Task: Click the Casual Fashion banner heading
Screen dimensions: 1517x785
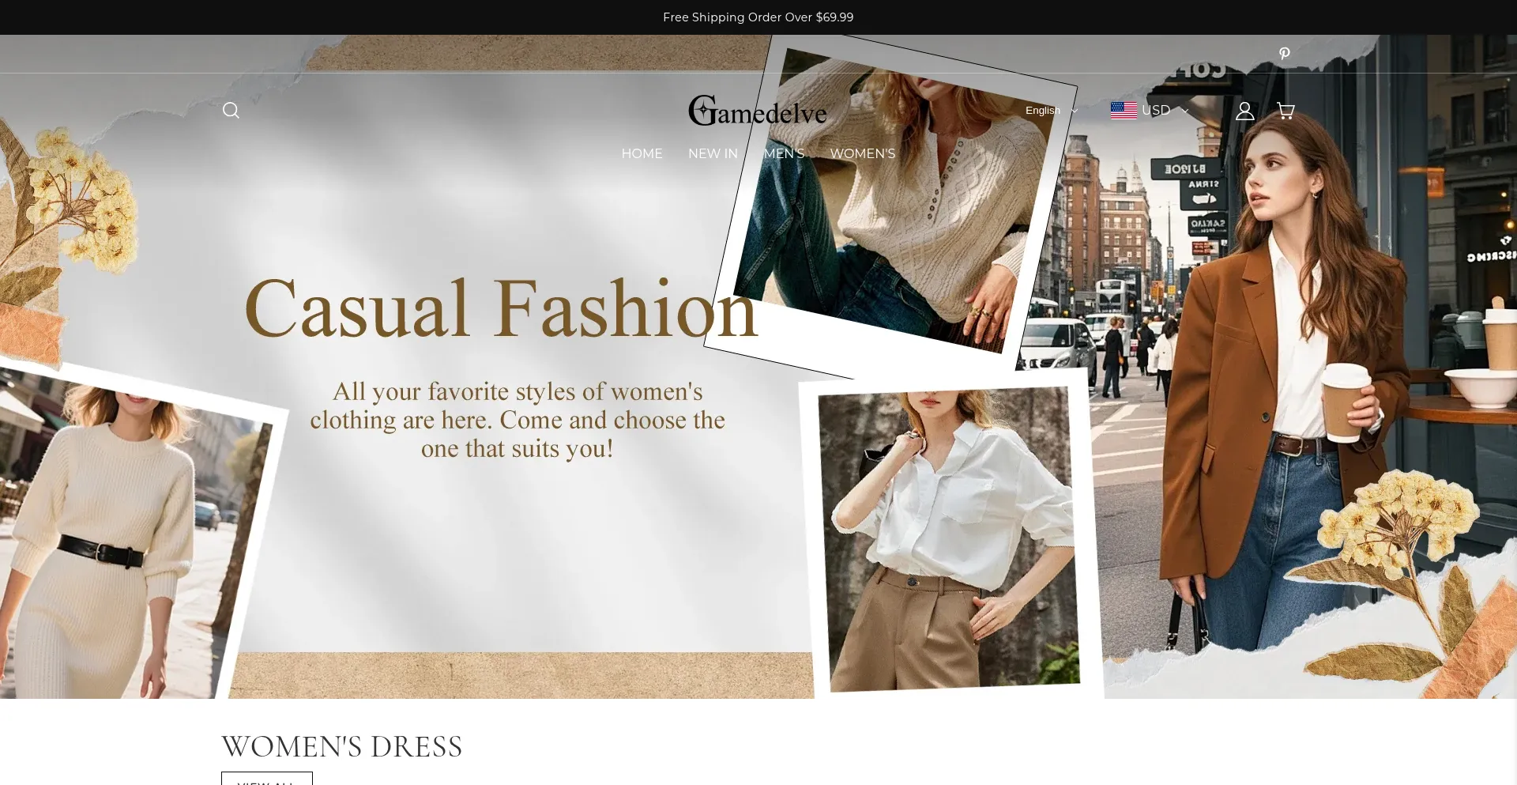Action: (501, 309)
